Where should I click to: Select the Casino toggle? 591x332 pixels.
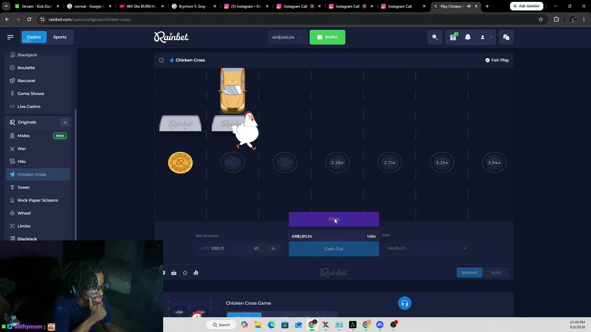(34, 37)
